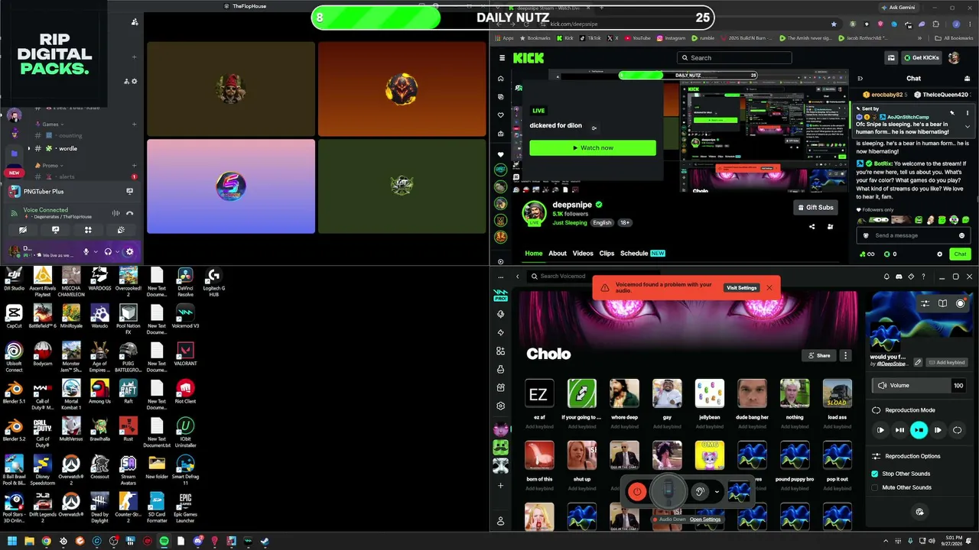The width and height of the screenshot is (979, 550).
Task: Adjust the Voicemod sound Volume slider
Action: 910,386
